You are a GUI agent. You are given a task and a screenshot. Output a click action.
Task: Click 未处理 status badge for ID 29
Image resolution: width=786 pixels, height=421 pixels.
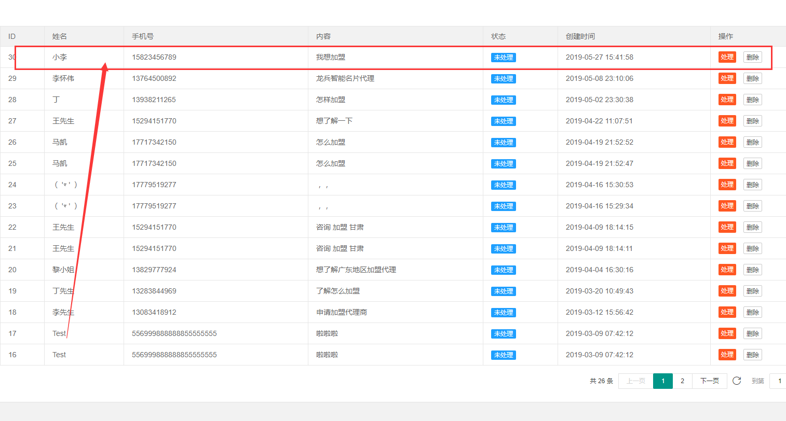[x=503, y=79]
